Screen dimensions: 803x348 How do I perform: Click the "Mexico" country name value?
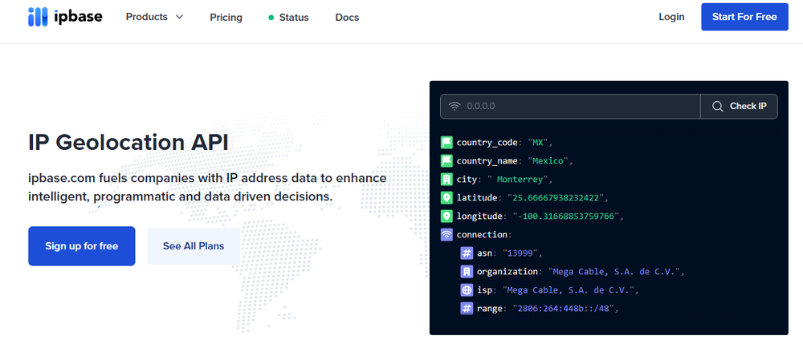pyautogui.click(x=548, y=161)
